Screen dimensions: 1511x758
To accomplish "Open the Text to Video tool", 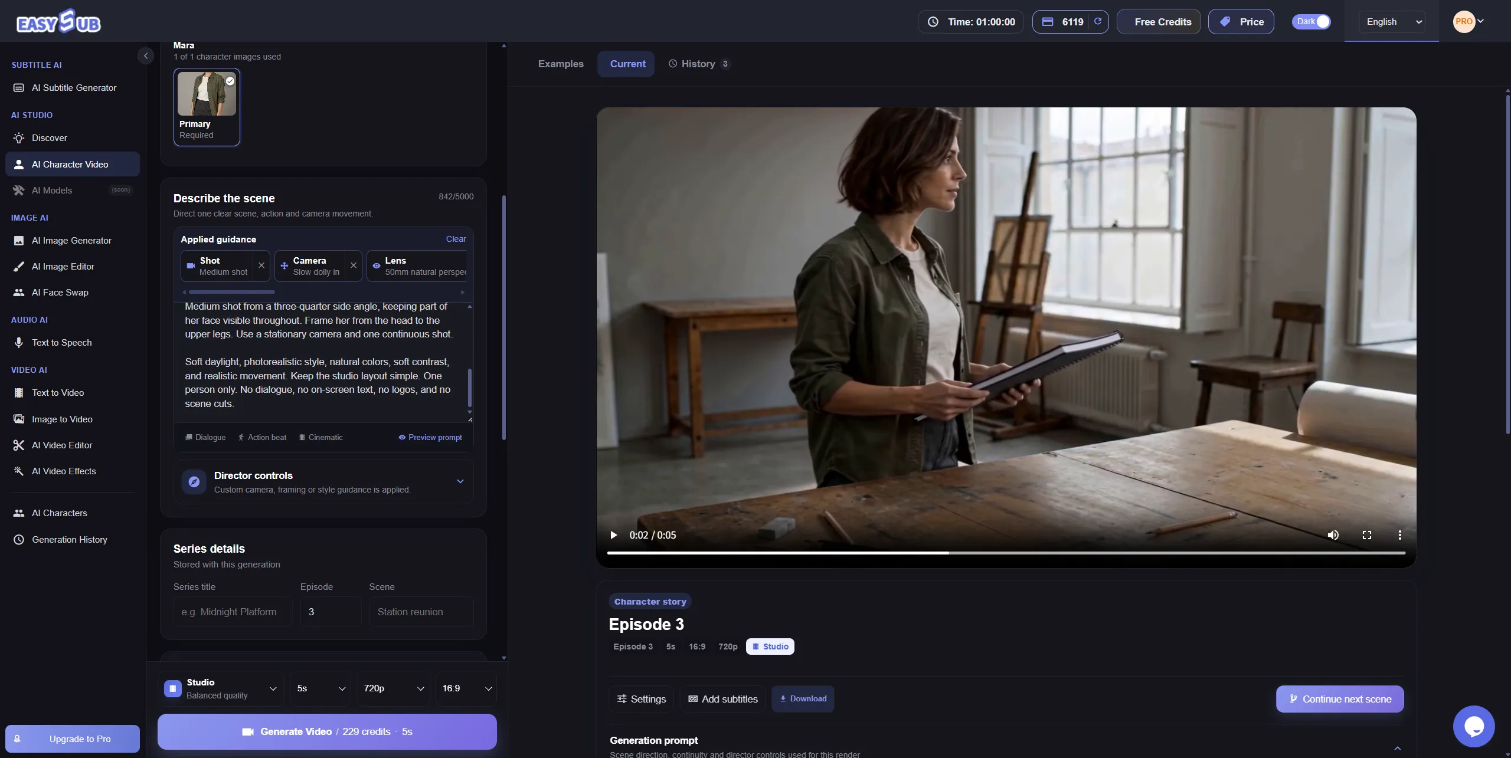I will point(73,393).
